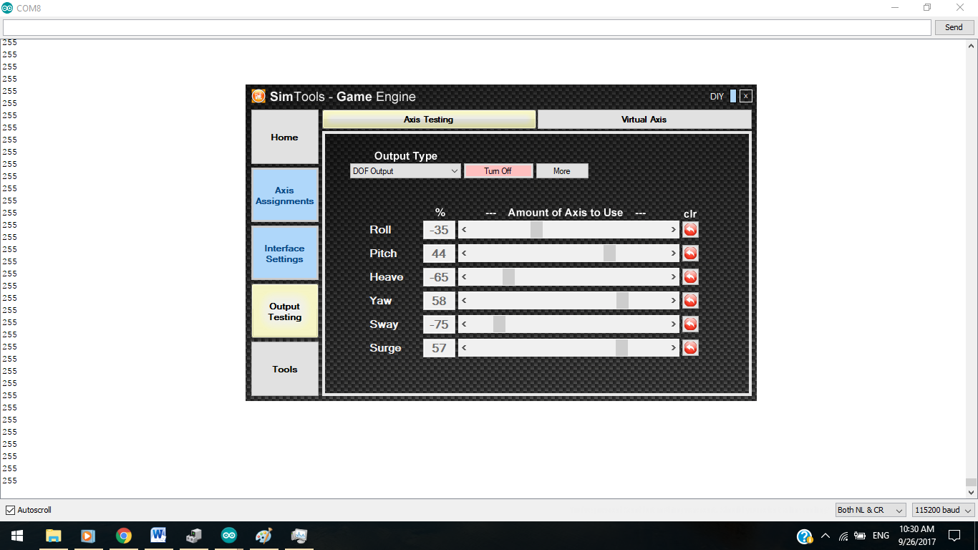This screenshot has height=550, width=978.
Task: Click the Heave slider left arrow
Action: click(x=464, y=277)
